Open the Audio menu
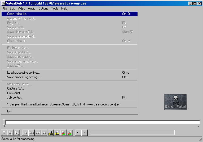 (x=32, y=8)
